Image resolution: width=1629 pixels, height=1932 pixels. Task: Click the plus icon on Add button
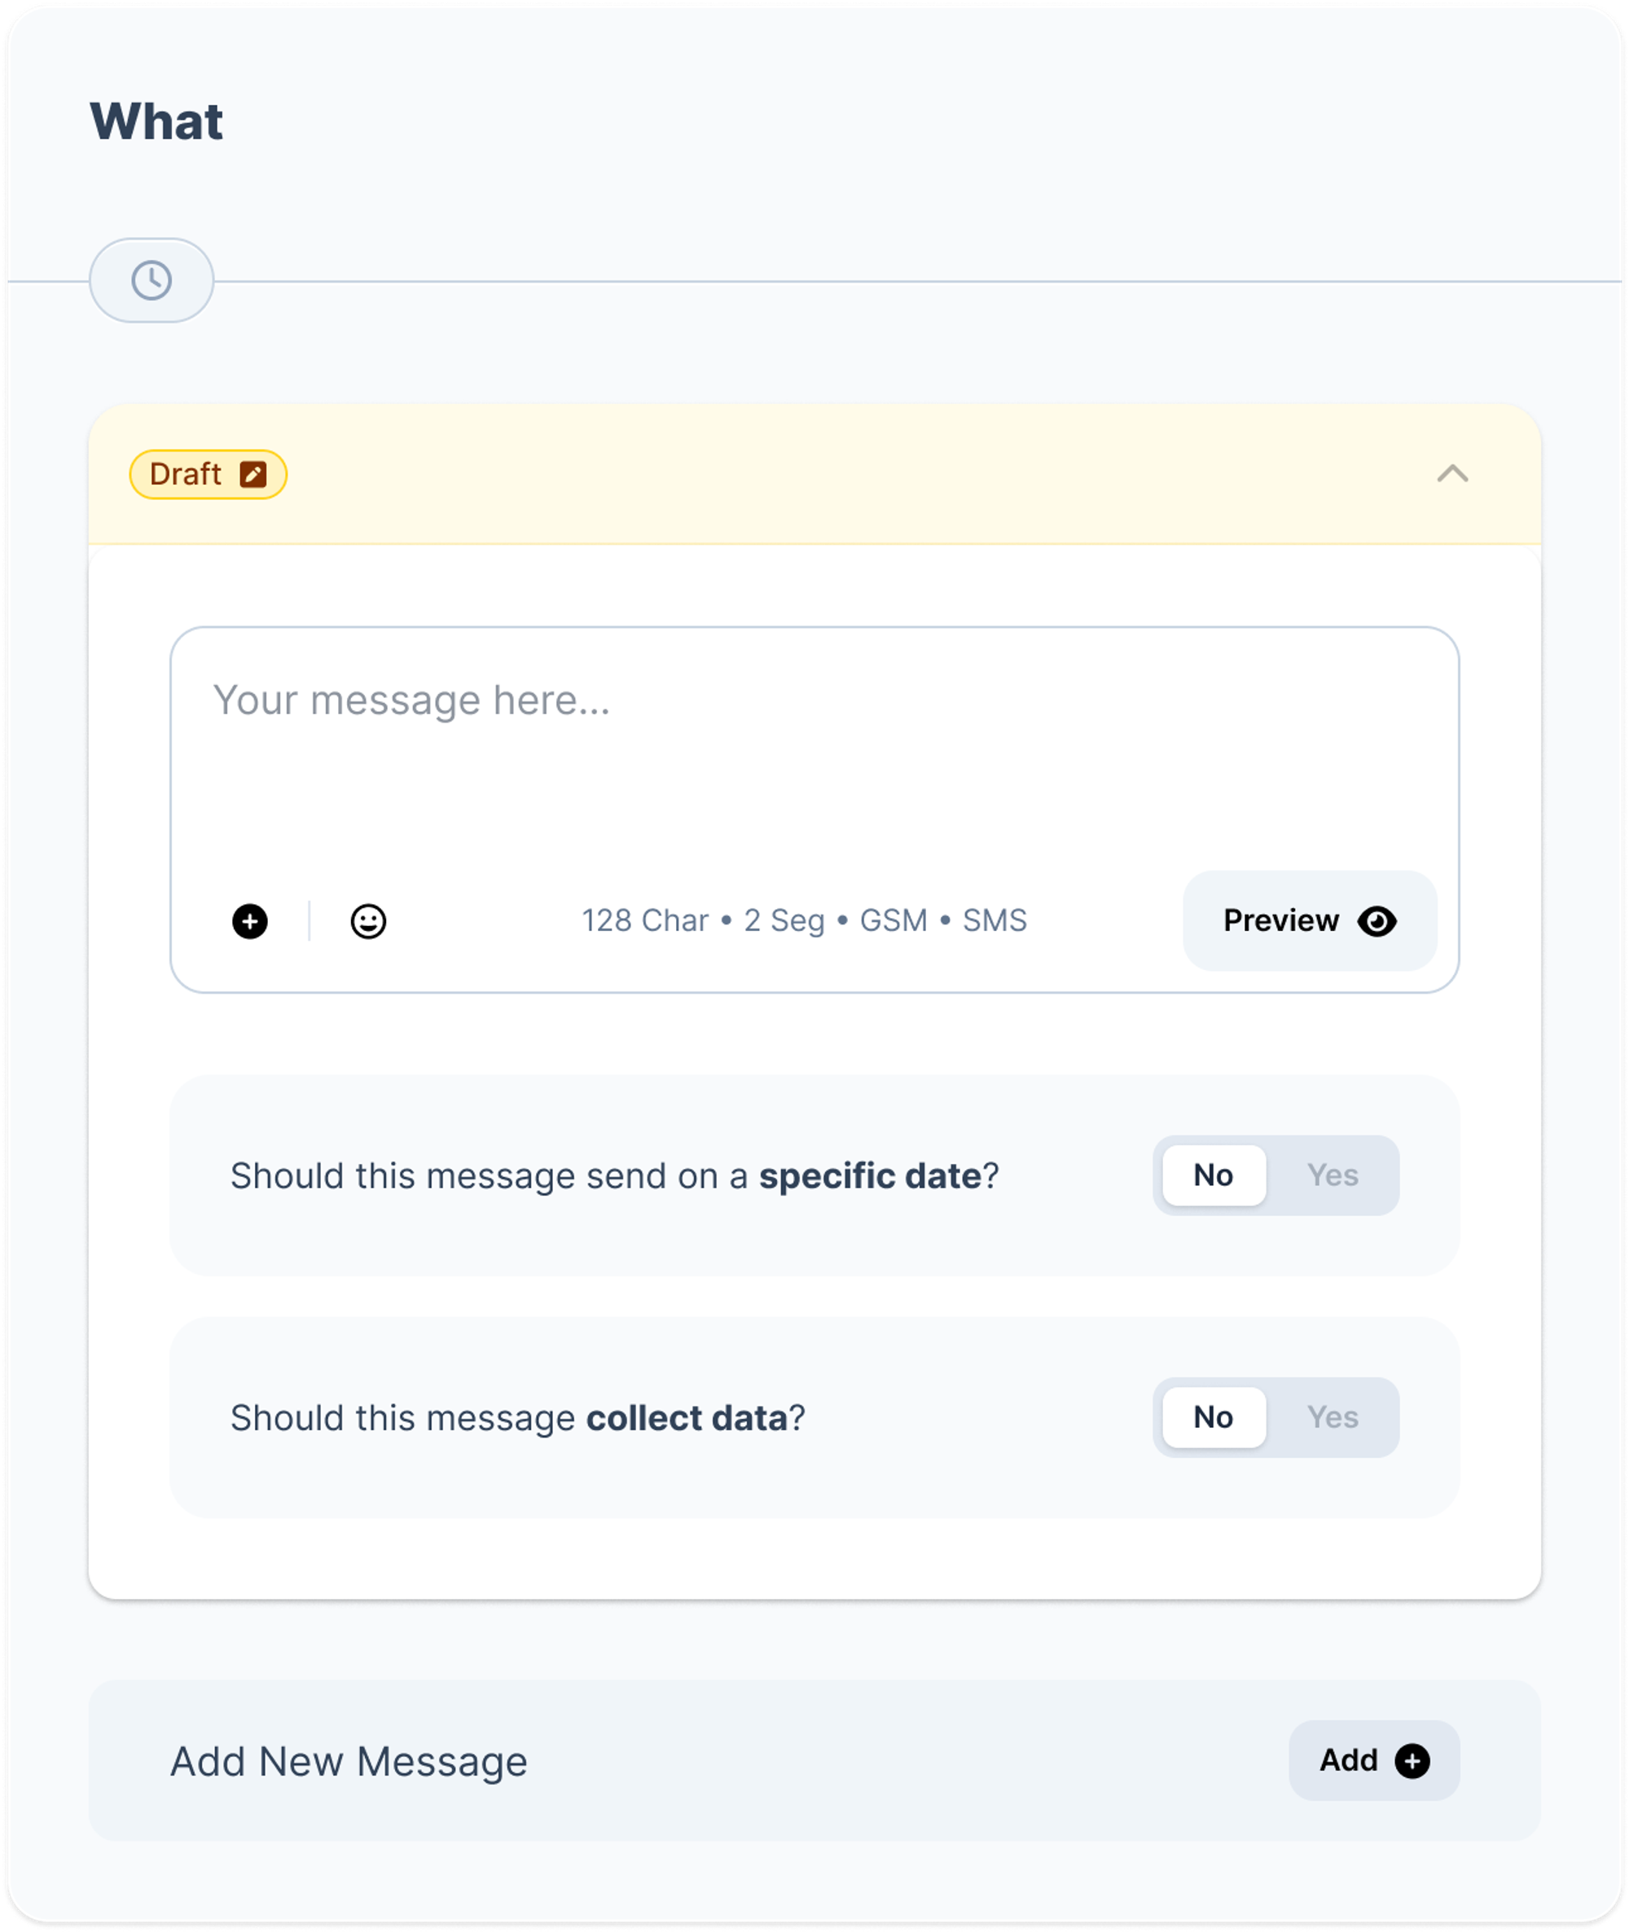(x=1411, y=1760)
